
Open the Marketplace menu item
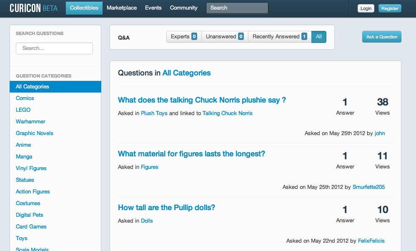pyautogui.click(x=122, y=8)
